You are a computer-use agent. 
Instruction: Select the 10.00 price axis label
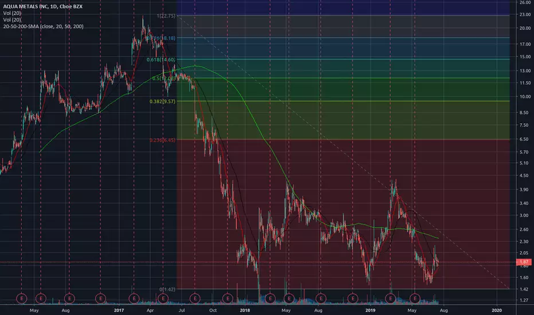click(525, 97)
